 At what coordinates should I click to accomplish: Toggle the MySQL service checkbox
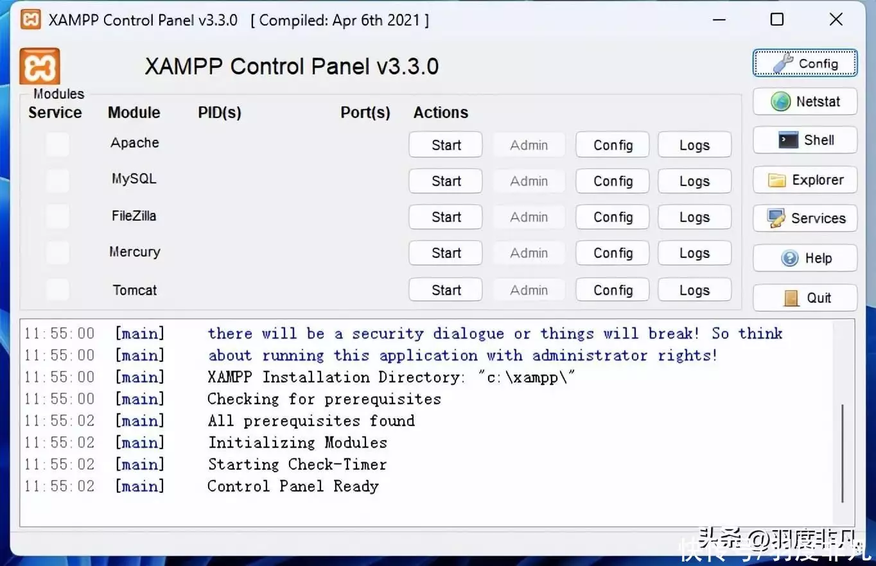coord(57,180)
